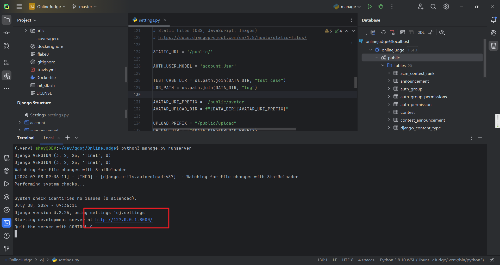The image size is (500, 265).
Task: Open data source properties icon
Action: pos(373,32)
